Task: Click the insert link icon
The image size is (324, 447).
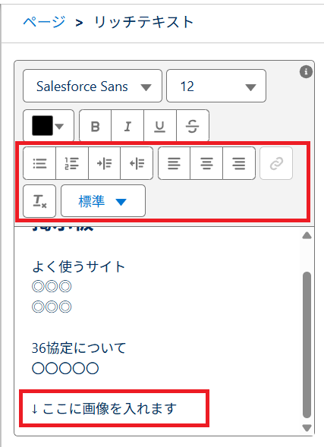Action: coord(276,163)
